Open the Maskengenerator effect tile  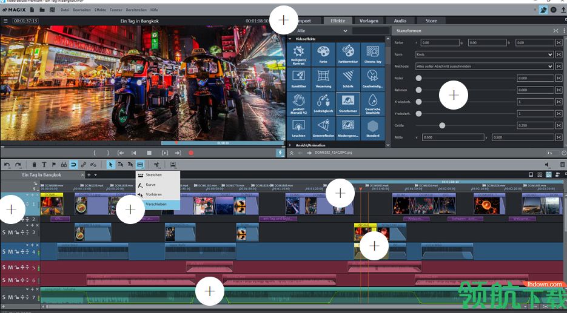pyautogui.click(x=348, y=128)
